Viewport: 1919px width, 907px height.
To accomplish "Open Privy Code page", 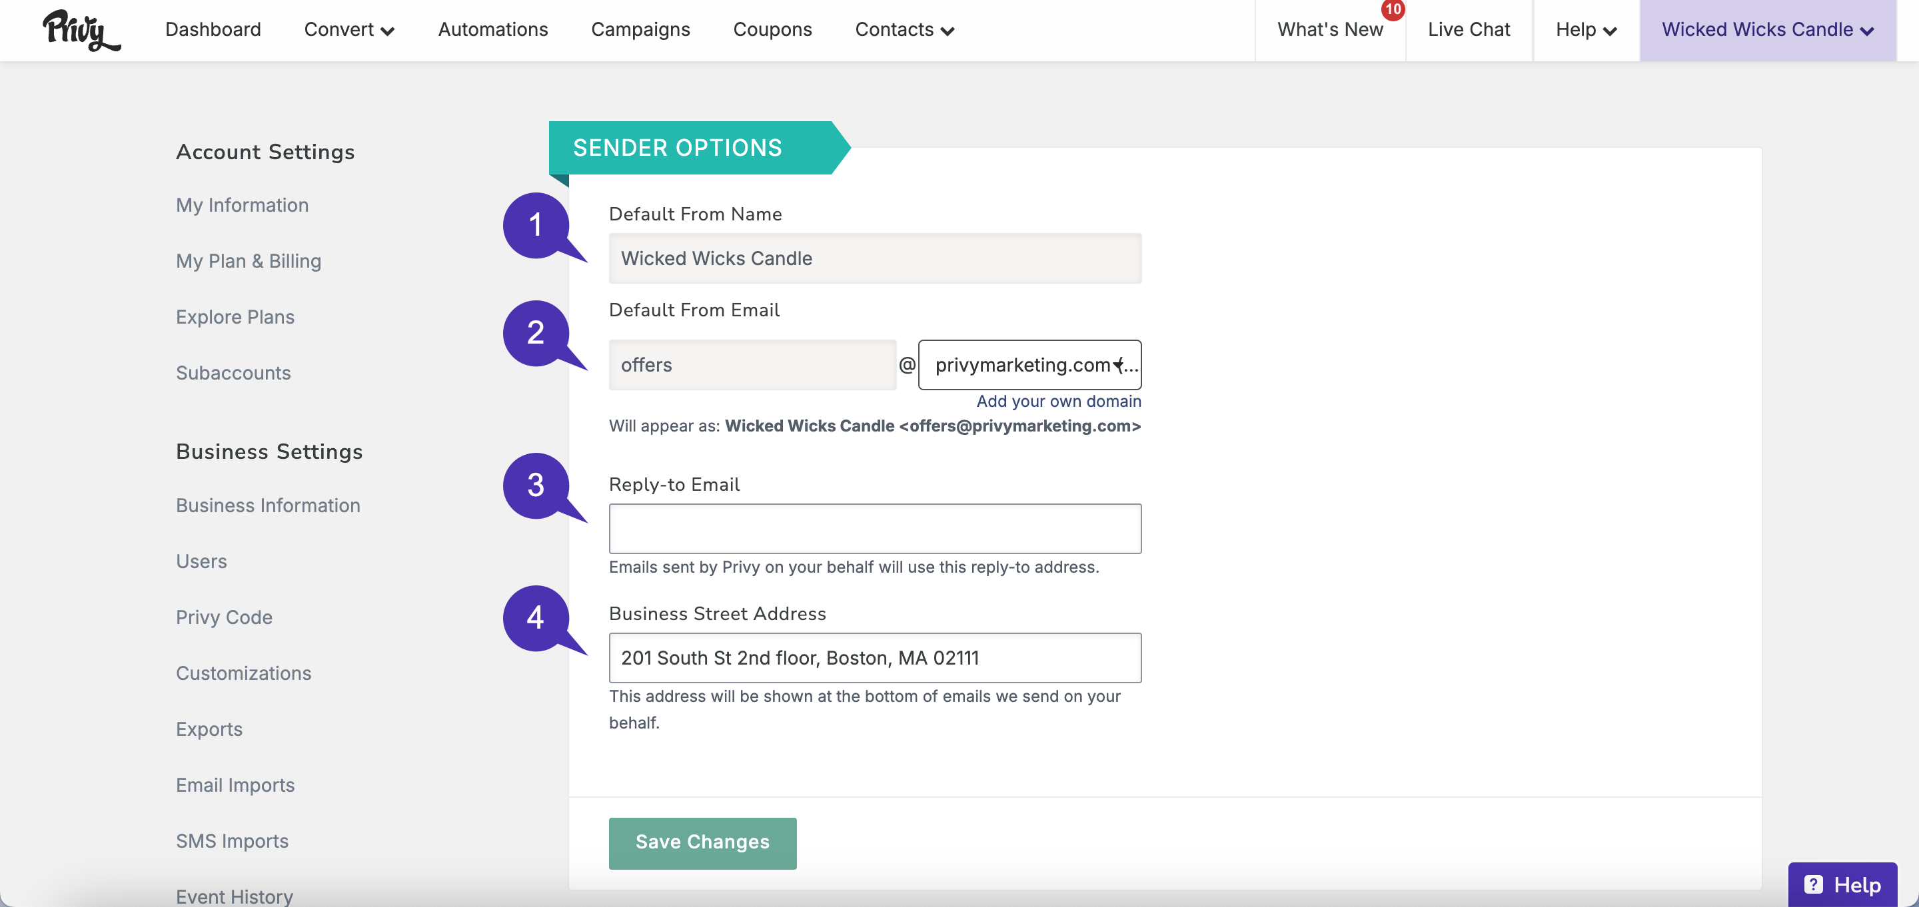I will 223,617.
